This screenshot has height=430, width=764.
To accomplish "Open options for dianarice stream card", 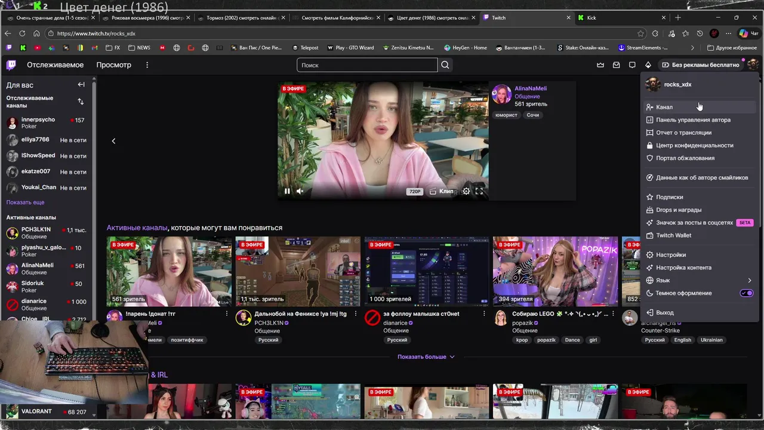I will (484, 314).
